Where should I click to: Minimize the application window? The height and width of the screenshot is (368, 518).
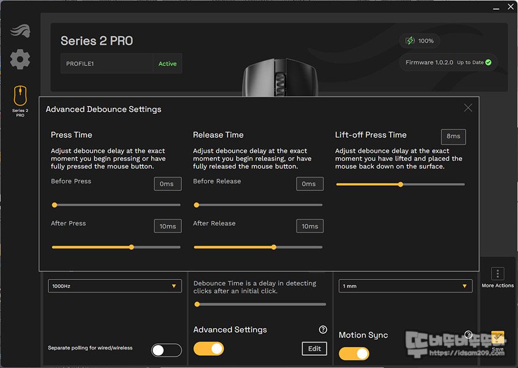(496, 7)
